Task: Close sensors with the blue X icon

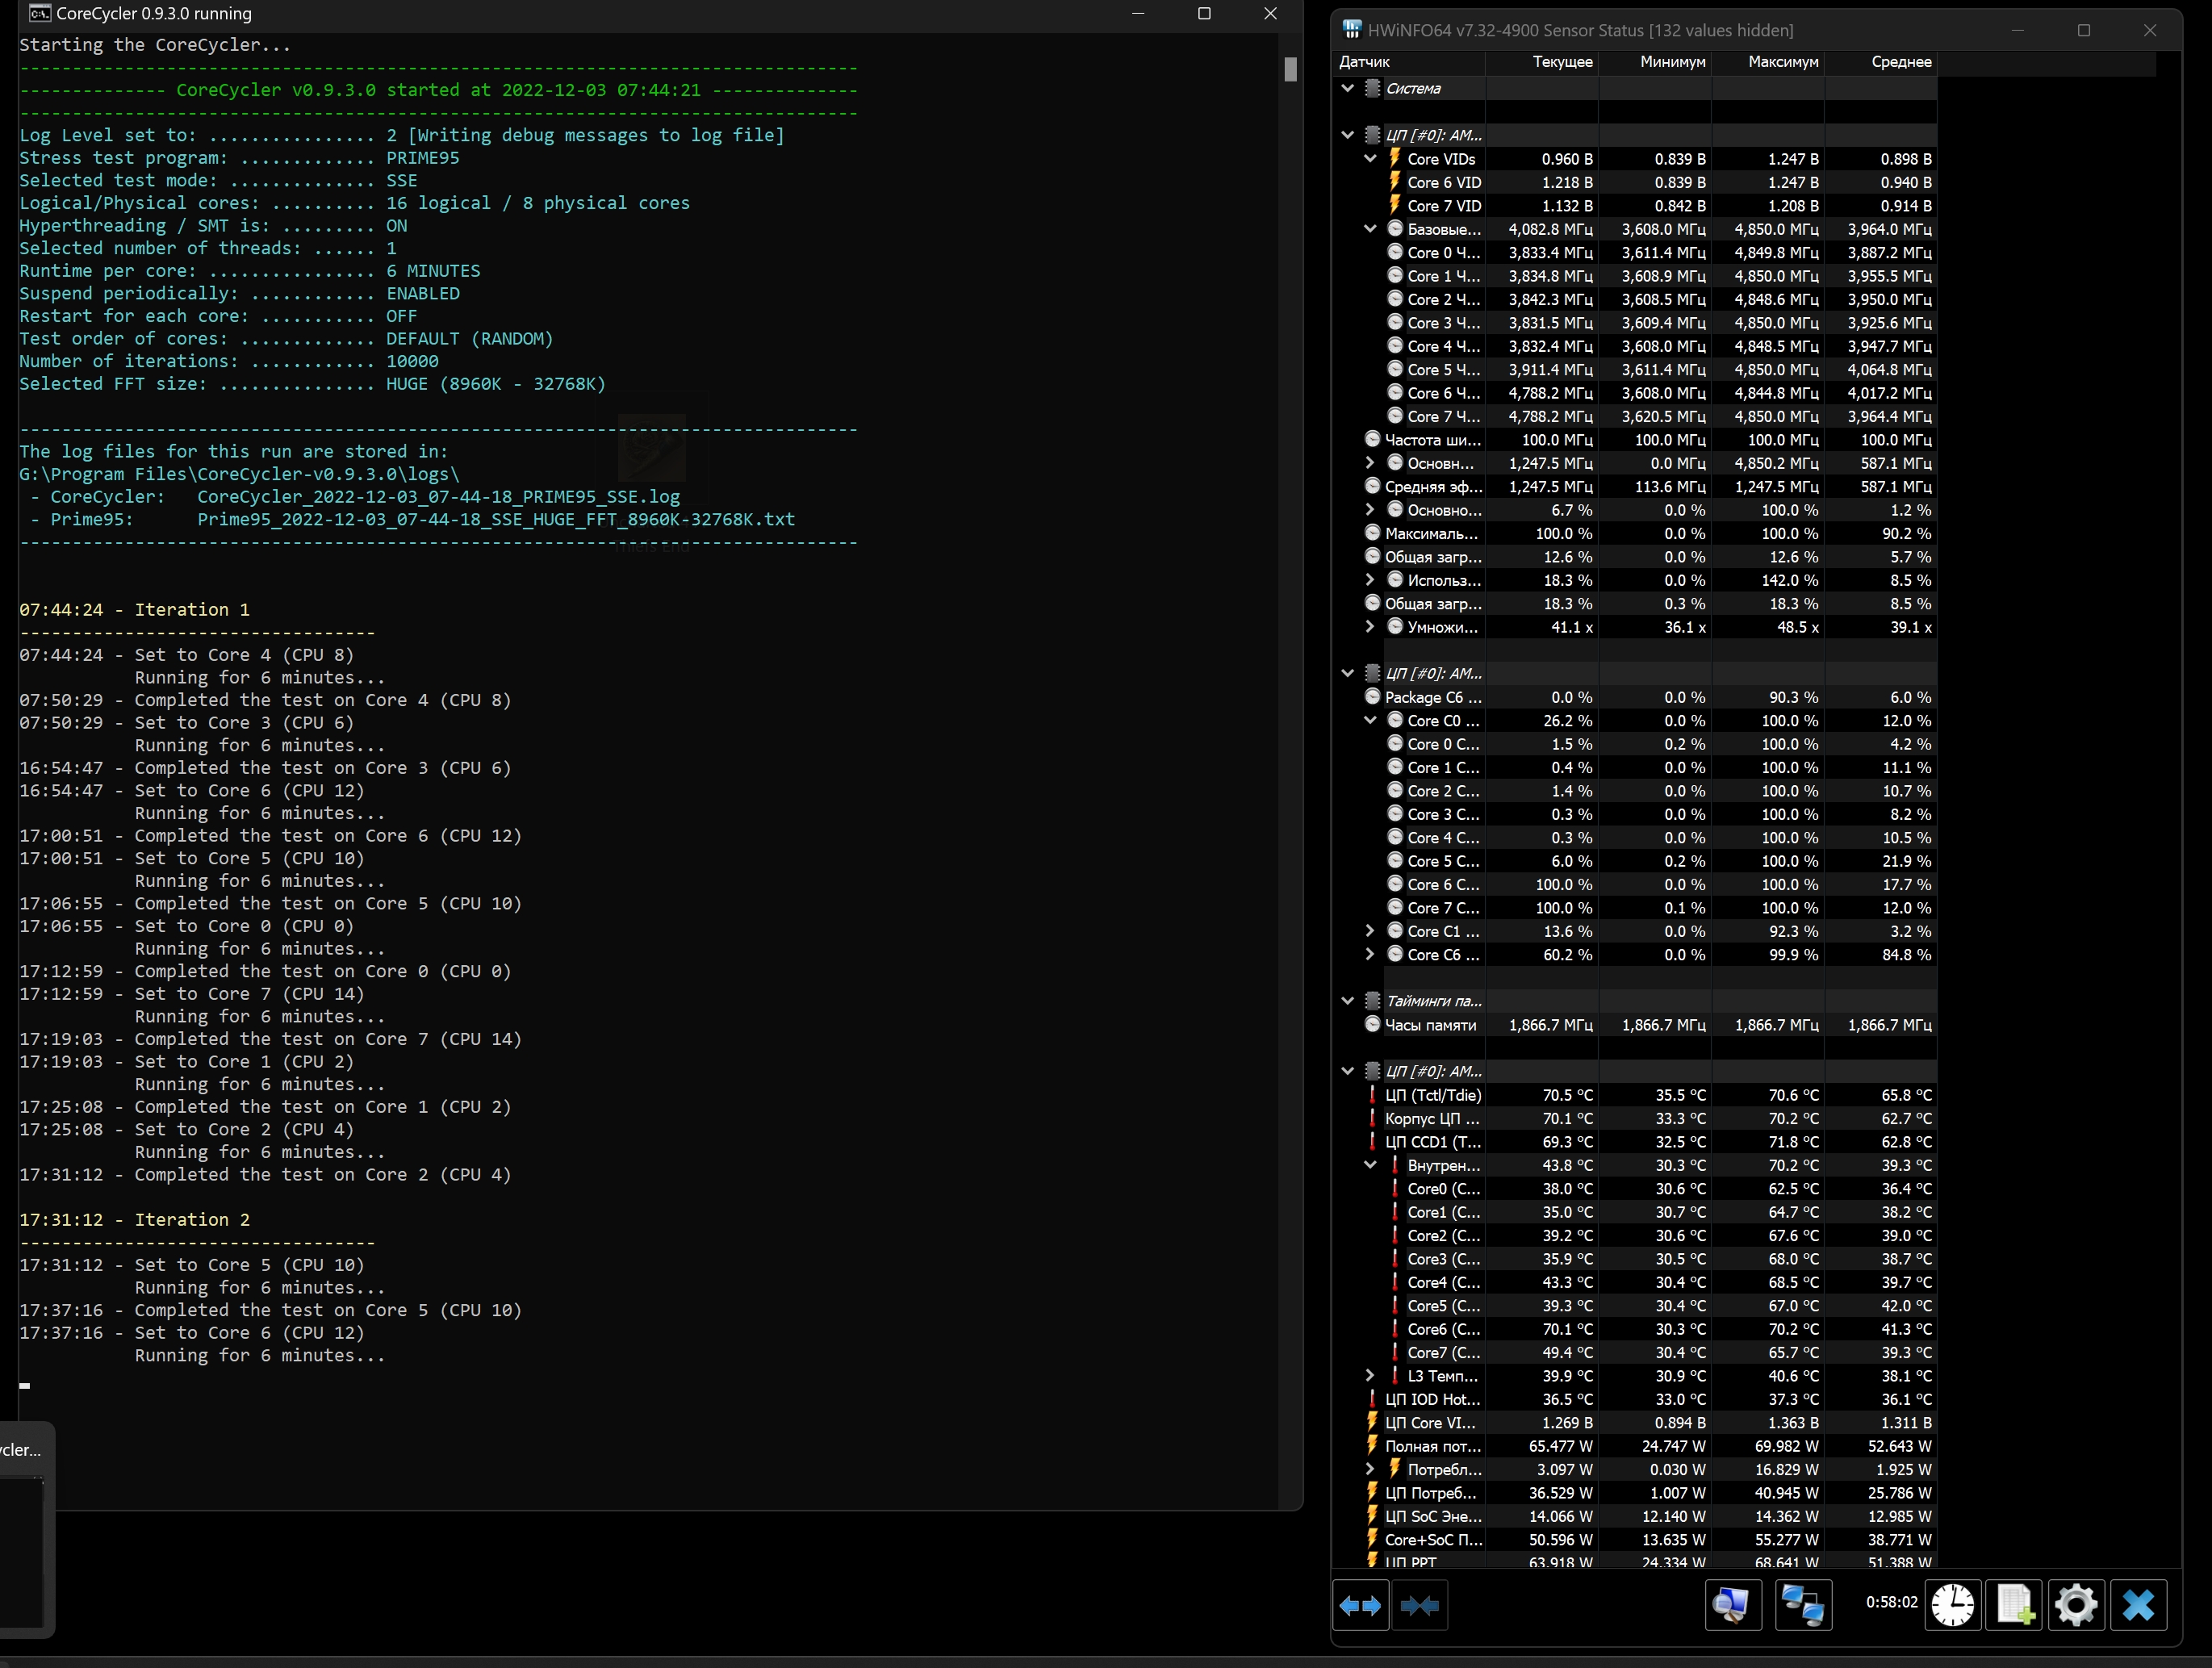Action: tap(2138, 1606)
